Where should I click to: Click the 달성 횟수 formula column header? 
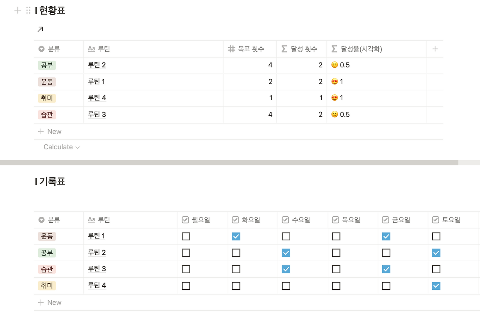pos(302,49)
